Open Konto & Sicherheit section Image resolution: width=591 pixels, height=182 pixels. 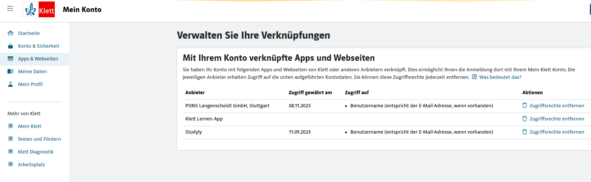click(39, 46)
